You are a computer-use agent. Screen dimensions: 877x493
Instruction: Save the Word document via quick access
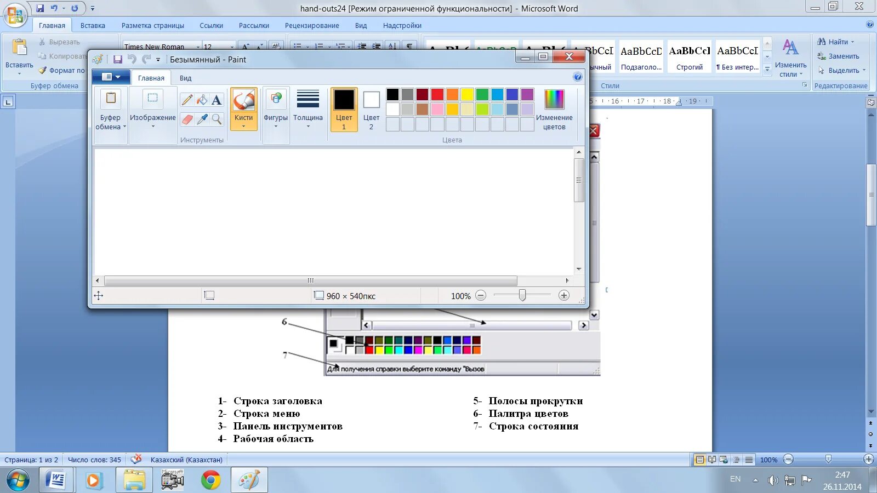point(40,8)
